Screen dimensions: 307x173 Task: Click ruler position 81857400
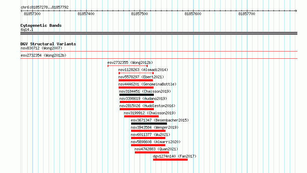click(x=86, y=14)
